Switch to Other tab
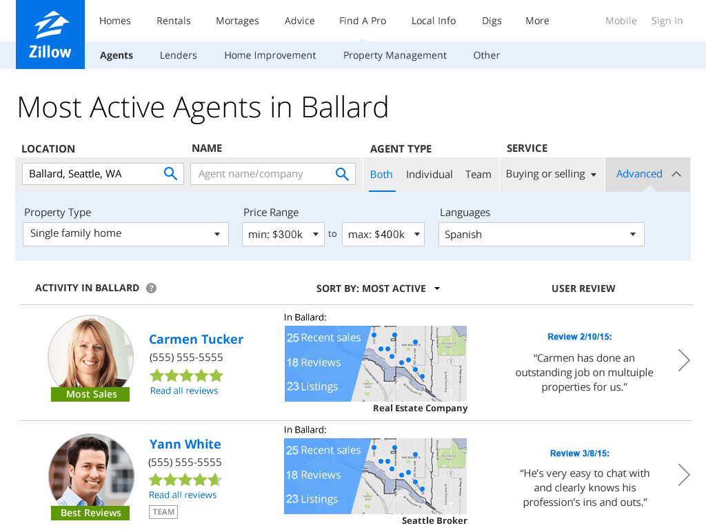The width and height of the screenshot is (706, 530). click(x=486, y=55)
